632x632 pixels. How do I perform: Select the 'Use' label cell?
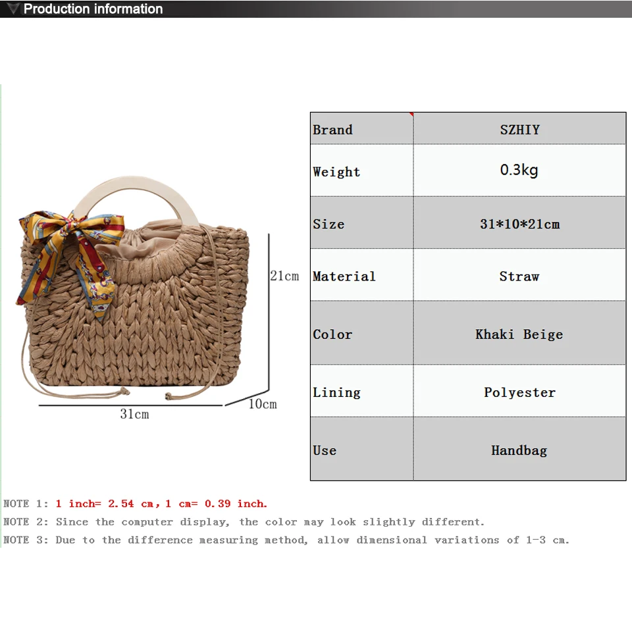[x=361, y=448]
